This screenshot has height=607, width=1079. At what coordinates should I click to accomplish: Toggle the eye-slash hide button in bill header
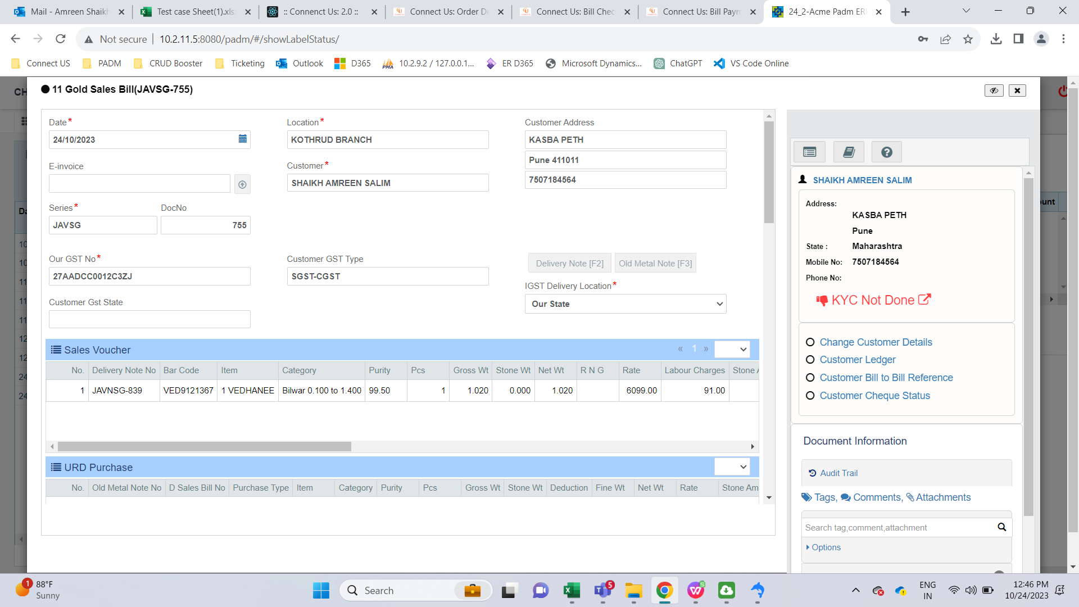click(994, 90)
